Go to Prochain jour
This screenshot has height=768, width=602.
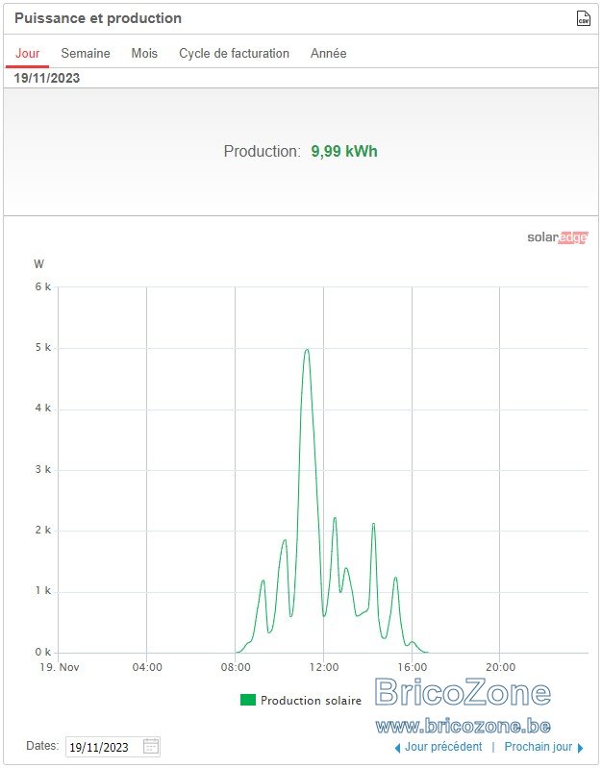pos(539,747)
